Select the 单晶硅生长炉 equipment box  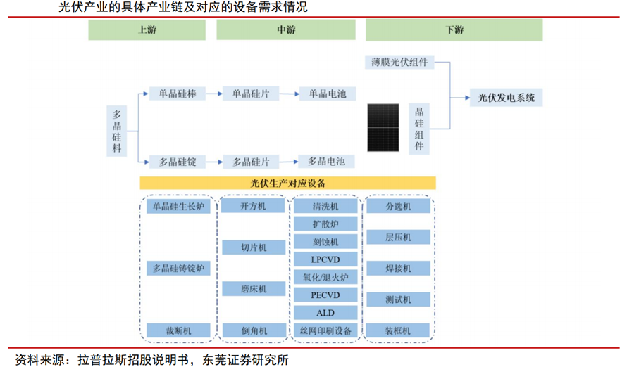pos(178,207)
